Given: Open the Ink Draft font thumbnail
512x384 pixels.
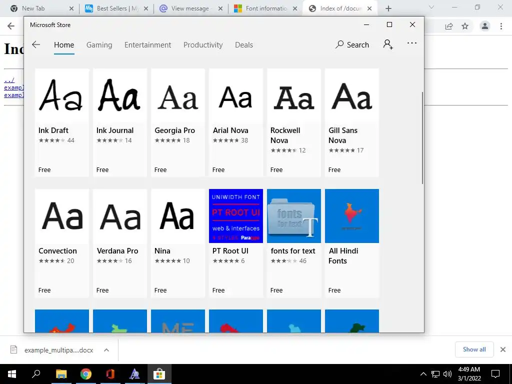Looking at the screenshot, I should [61, 95].
